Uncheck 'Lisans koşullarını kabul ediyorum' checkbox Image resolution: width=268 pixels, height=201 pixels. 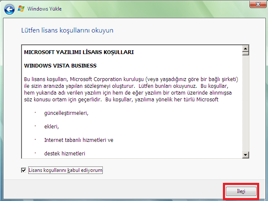(x=24, y=170)
